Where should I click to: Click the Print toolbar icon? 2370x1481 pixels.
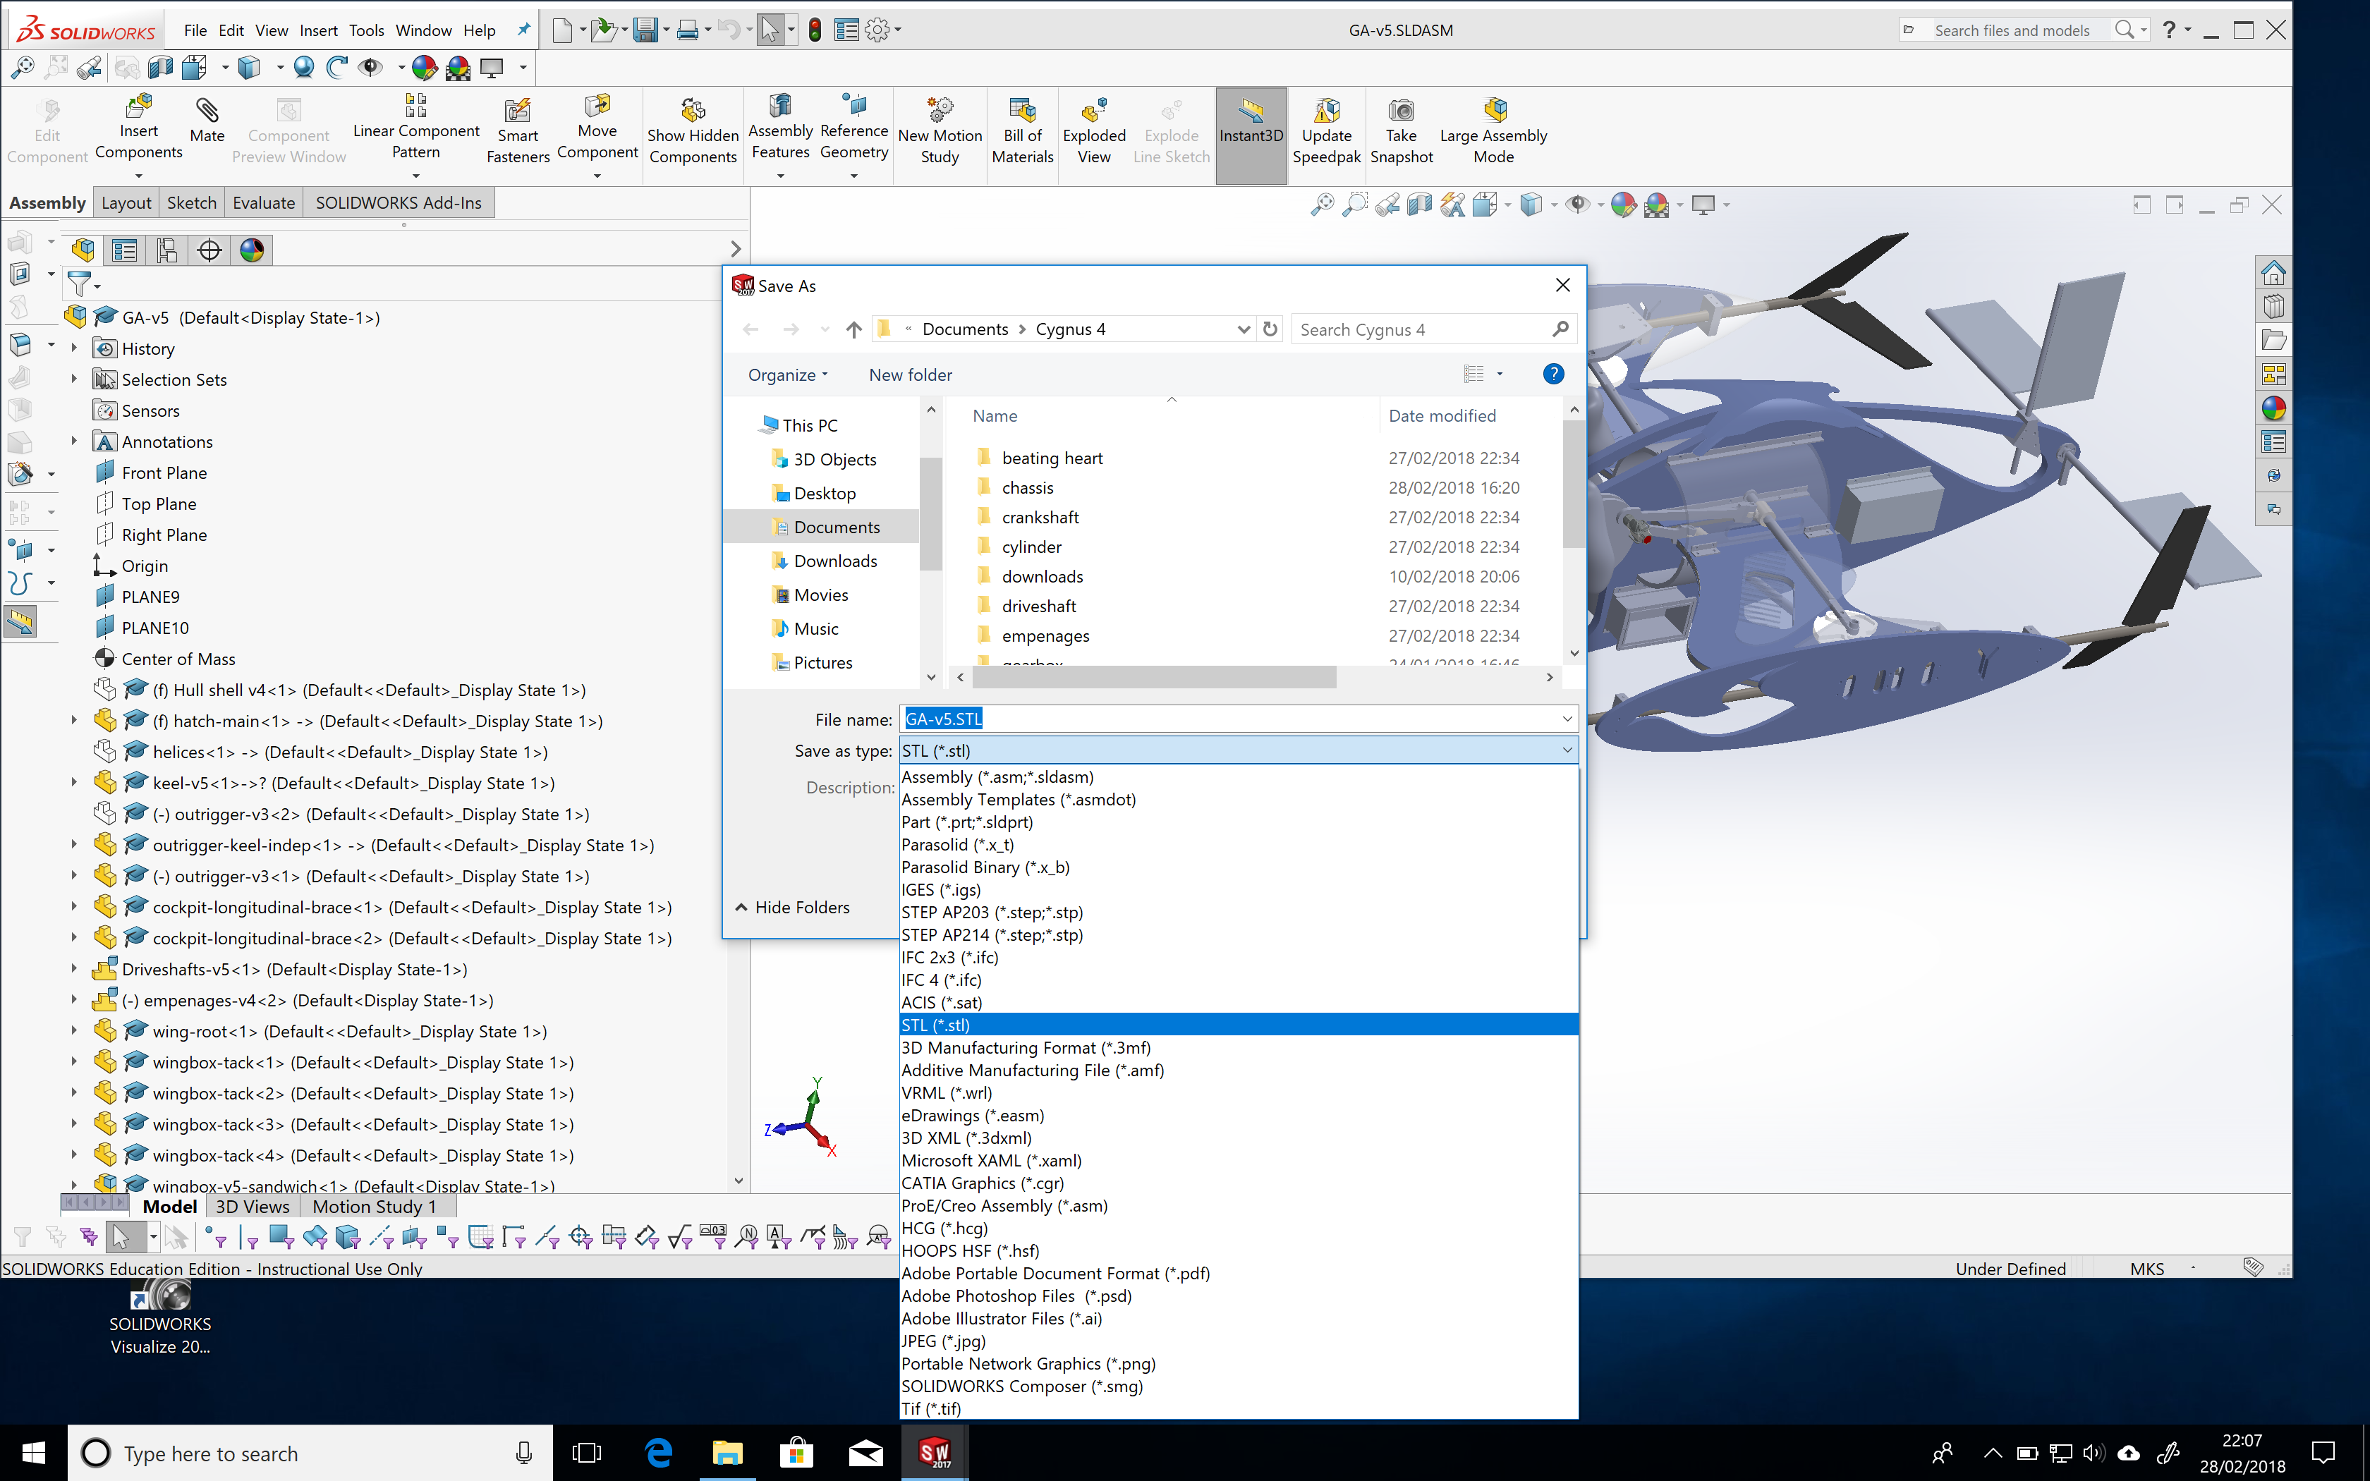[688, 30]
